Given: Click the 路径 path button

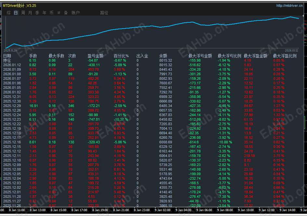Looking at the screenshot, I should [104, 13].
